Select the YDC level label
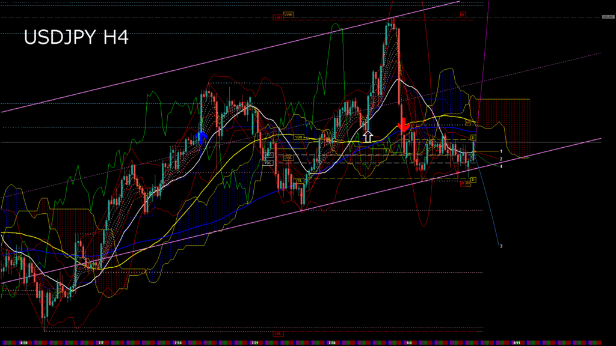616x346 pixels. [x=269, y=163]
